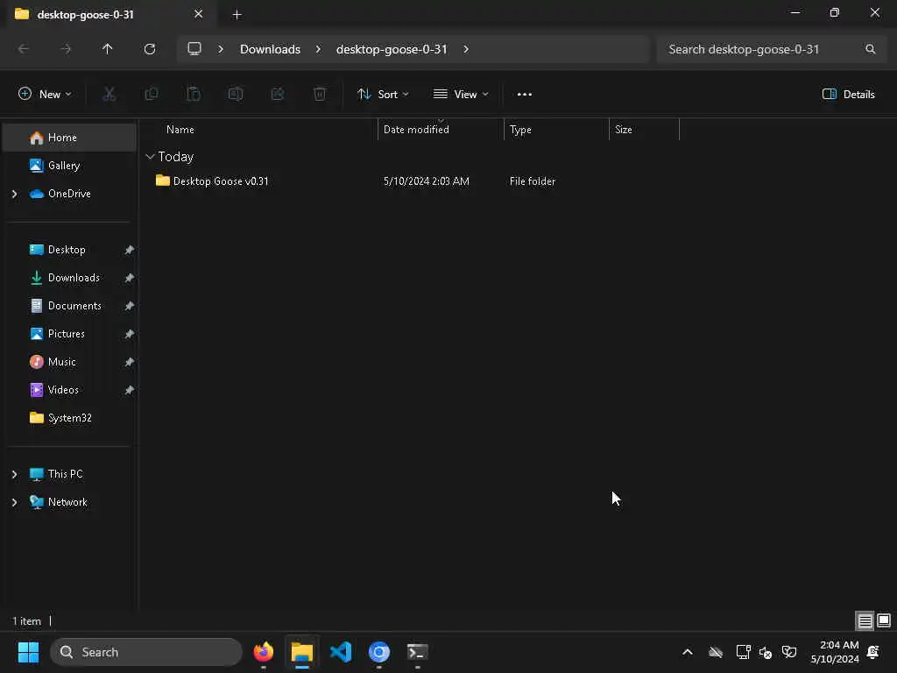Open pinned Desktop folder in sidebar
The height and width of the screenshot is (673, 897).
[x=70, y=250]
